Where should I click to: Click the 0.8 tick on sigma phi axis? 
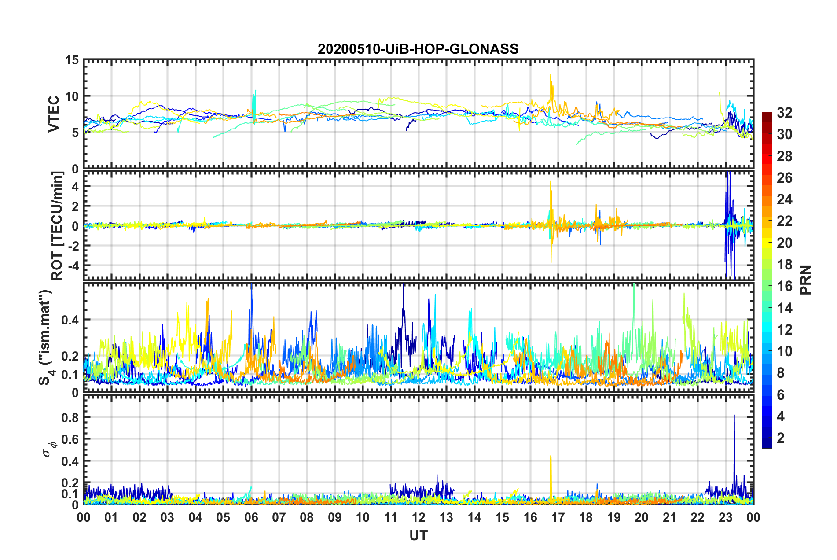[70, 417]
